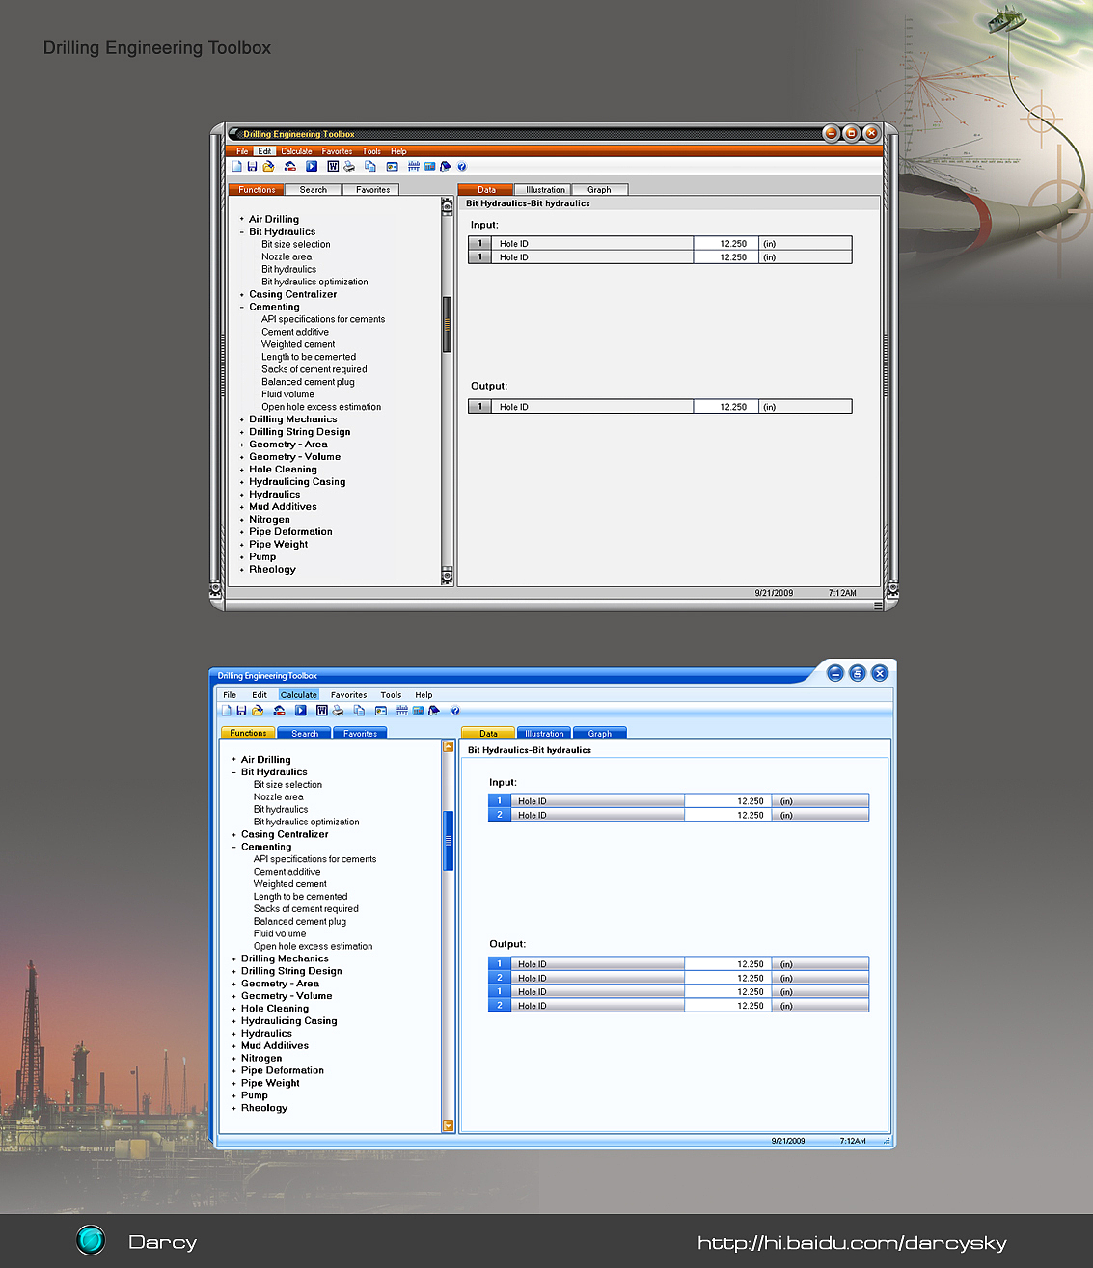Screen dimensions: 1093x1268
Task: Open File menu in top orange window
Action: pos(242,151)
